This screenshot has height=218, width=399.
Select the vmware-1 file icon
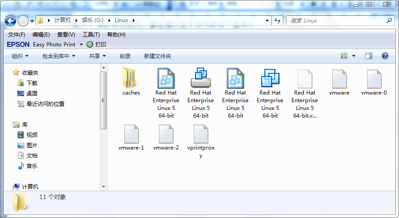click(131, 134)
